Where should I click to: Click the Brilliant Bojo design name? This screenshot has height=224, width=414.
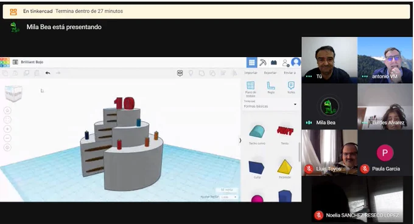32,62
